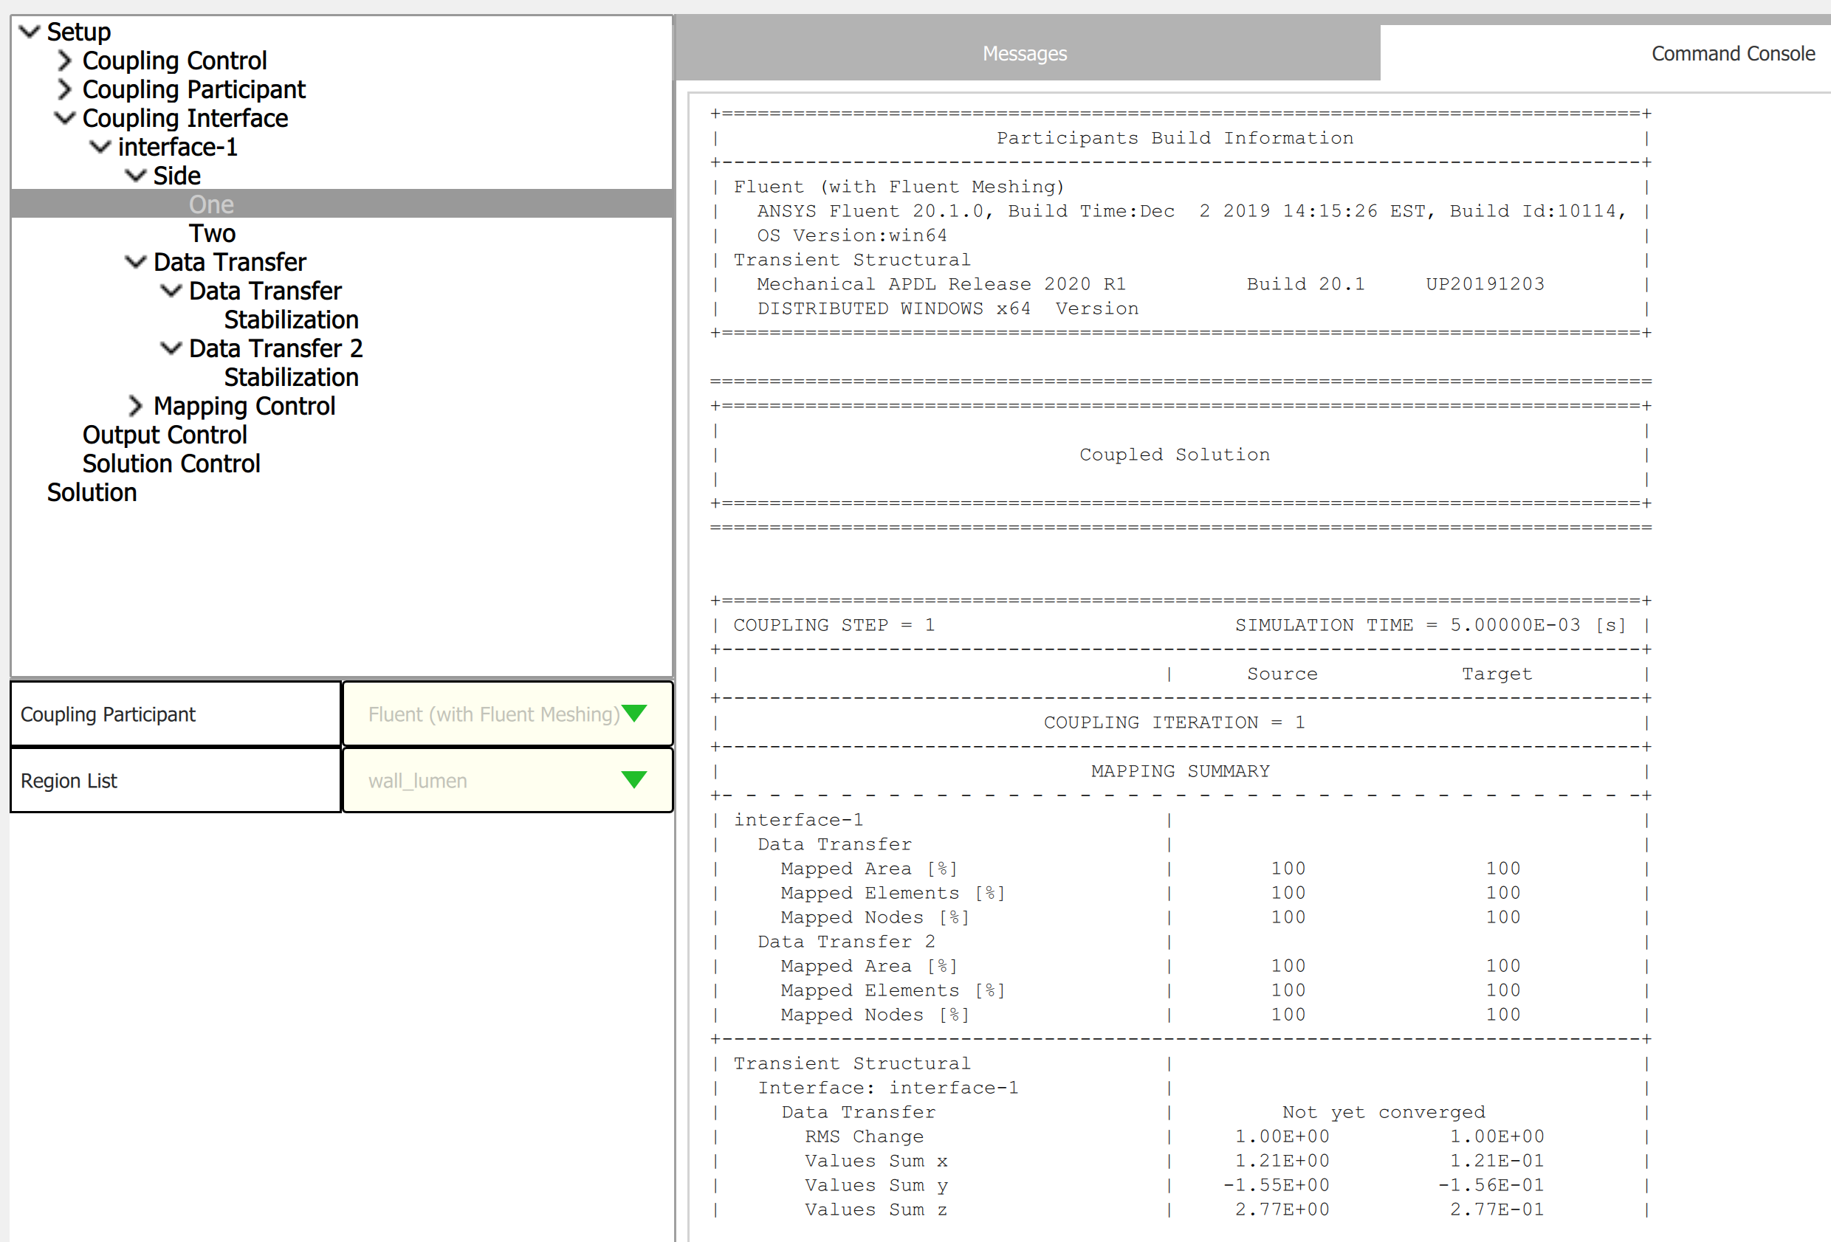Viewport: 1831px width, 1242px height.
Task: Open Solution Control settings
Action: pyautogui.click(x=171, y=463)
